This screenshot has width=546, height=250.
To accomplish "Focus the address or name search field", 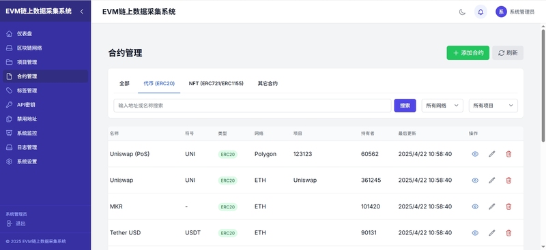I will pyautogui.click(x=253, y=106).
